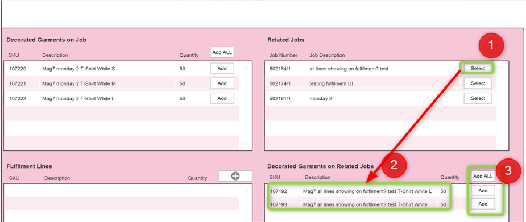This screenshot has height=222, width=526.
Task: Click up arrow of Fulfilment Lines list
Action: pos(246,190)
